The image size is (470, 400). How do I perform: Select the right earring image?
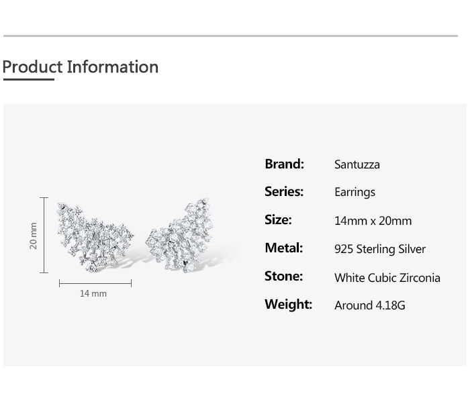click(x=180, y=235)
